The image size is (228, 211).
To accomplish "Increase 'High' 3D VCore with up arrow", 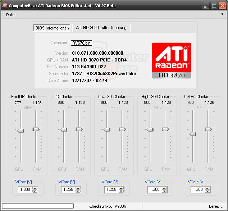I will pyautogui.click(x=164, y=188).
